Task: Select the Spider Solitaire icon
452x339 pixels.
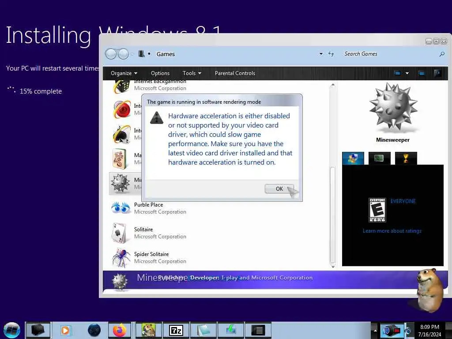Action: coord(121,257)
